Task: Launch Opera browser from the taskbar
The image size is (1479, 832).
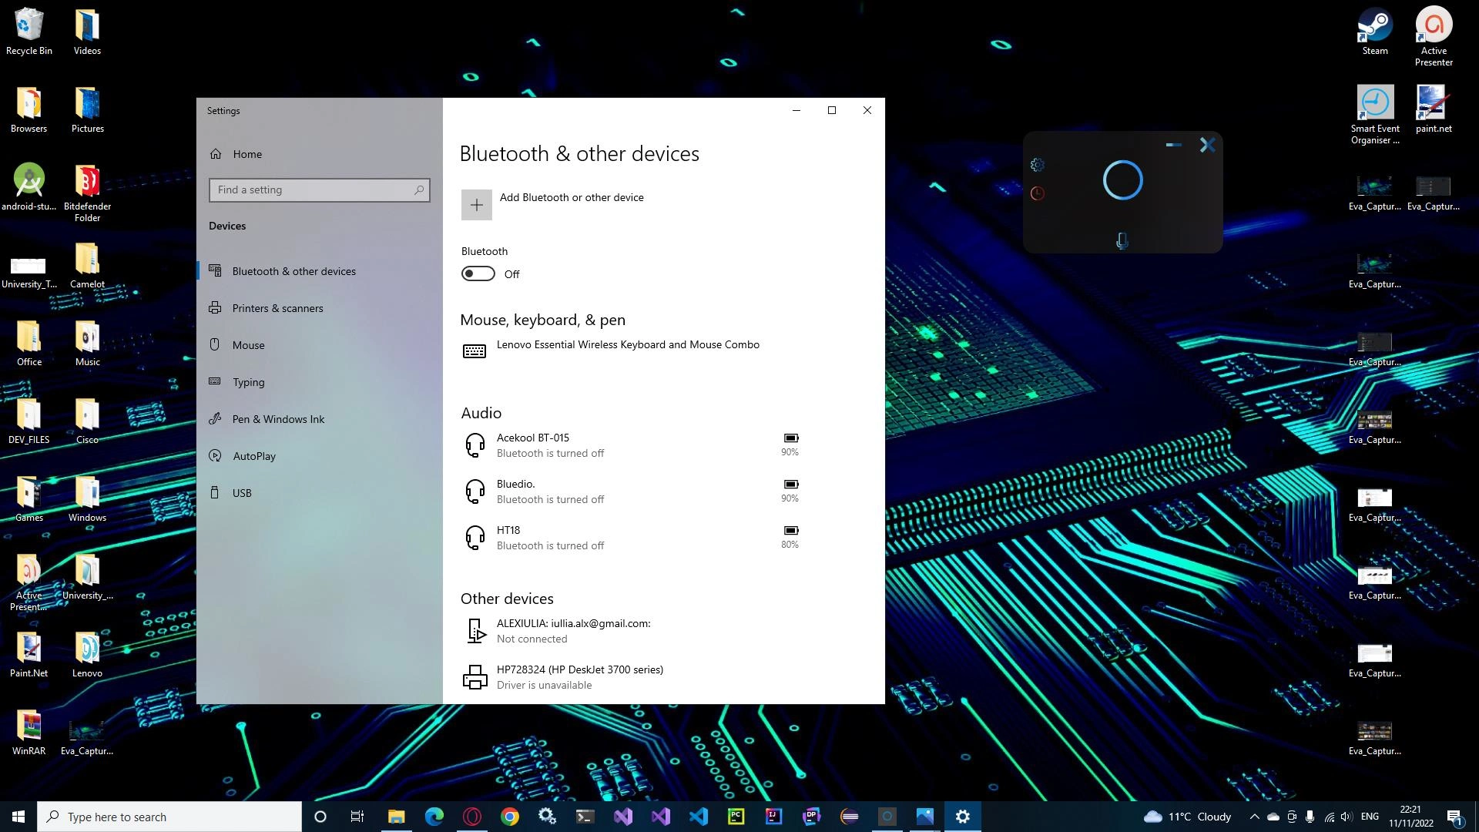Action: coord(472,817)
